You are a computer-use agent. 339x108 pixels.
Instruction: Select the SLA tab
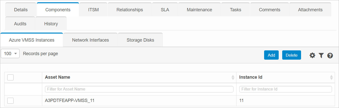(165, 10)
